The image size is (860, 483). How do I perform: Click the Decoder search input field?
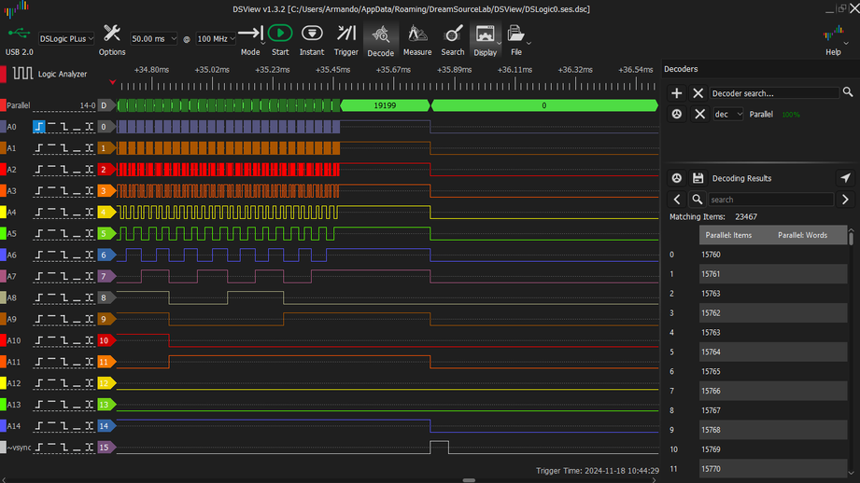point(773,93)
